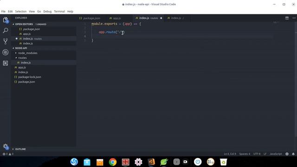The height and width of the screenshot is (167, 297).
Task: Open the orange VS Code dock icon
Action: coord(151,162)
